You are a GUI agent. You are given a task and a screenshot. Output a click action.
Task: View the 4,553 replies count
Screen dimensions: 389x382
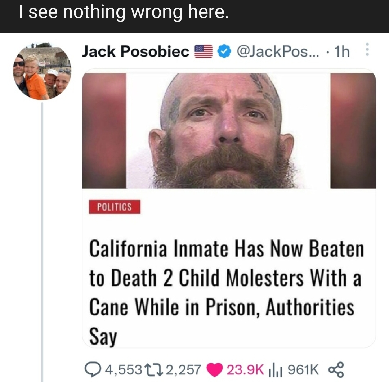click(x=123, y=370)
